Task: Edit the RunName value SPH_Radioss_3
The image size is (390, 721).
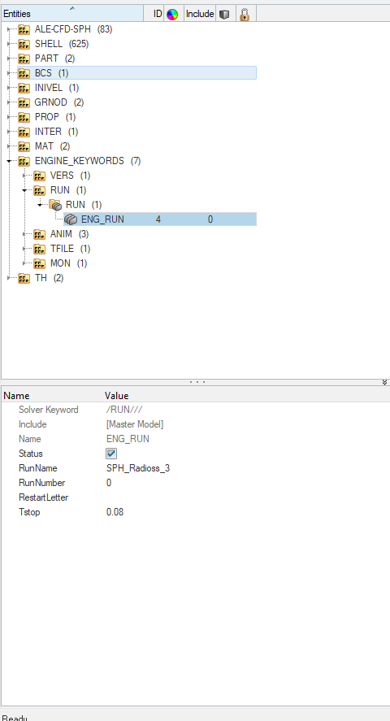Action: (138, 468)
